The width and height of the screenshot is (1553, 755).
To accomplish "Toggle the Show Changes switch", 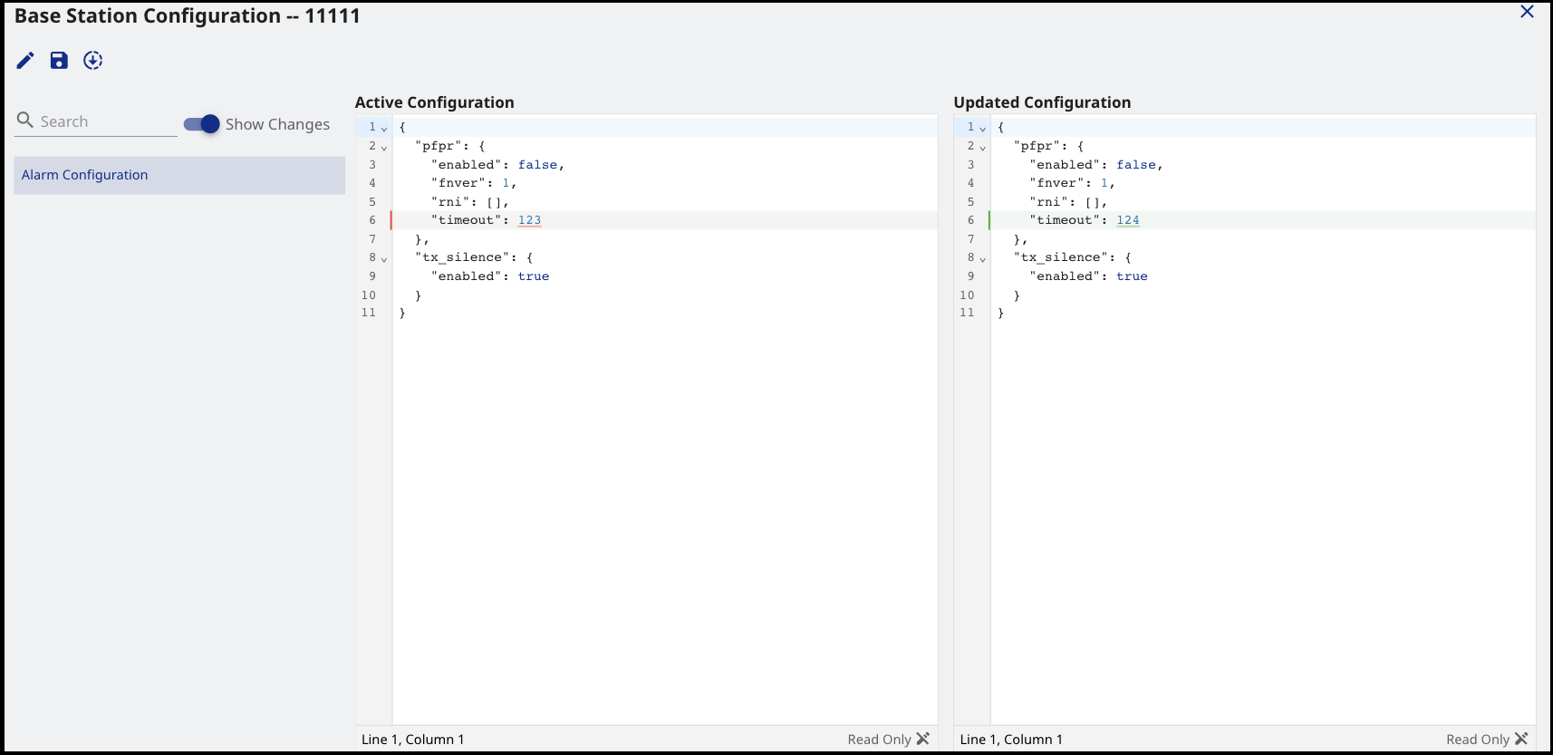I will [201, 124].
